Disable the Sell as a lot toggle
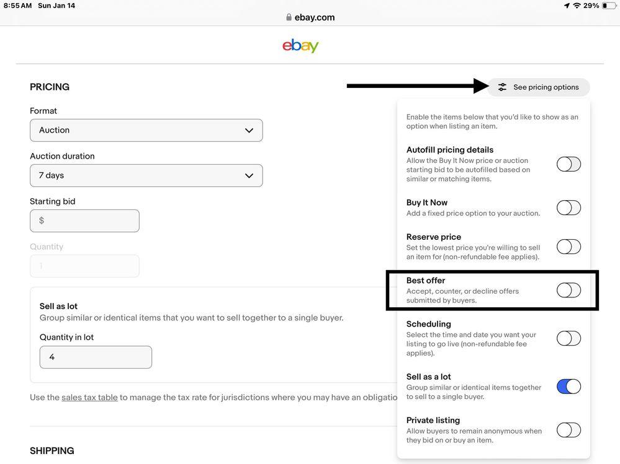620x464 pixels. pyautogui.click(x=568, y=387)
